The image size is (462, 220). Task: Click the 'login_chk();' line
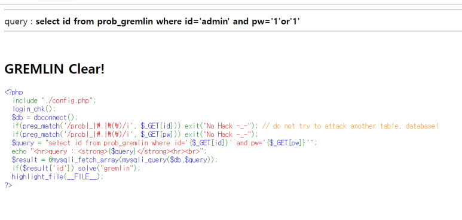(x=34, y=109)
